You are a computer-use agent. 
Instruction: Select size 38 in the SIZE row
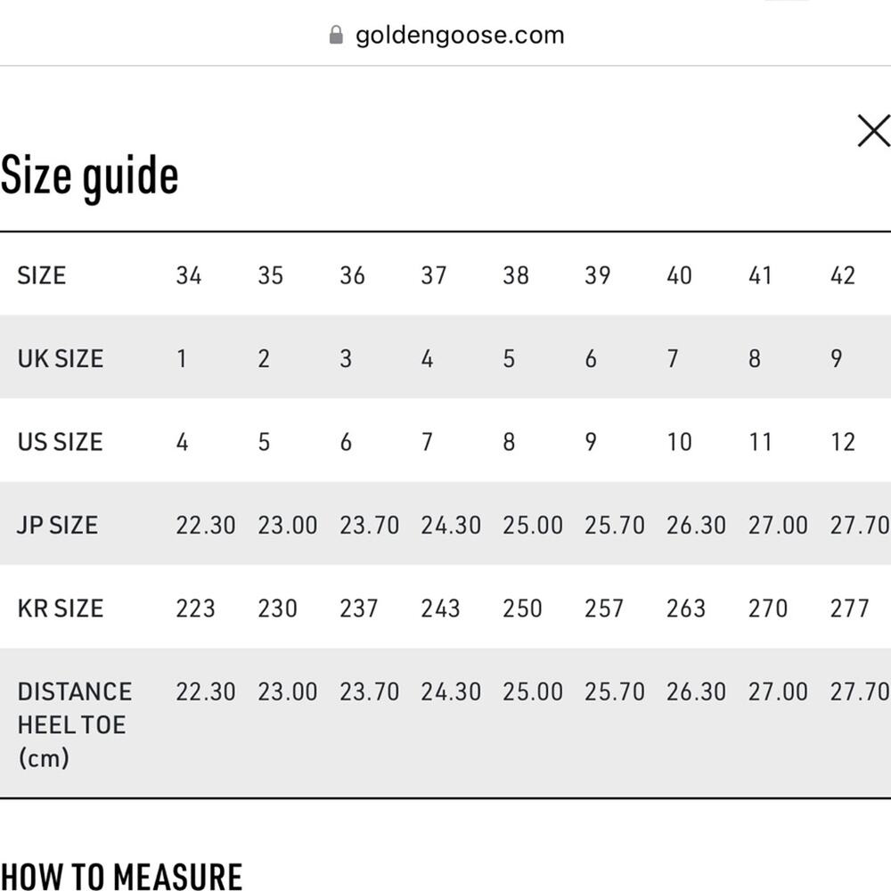pos(515,275)
